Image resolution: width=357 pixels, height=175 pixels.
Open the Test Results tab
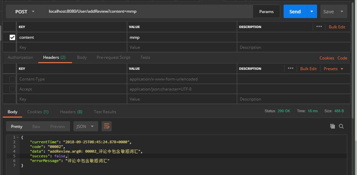[x=105, y=112]
